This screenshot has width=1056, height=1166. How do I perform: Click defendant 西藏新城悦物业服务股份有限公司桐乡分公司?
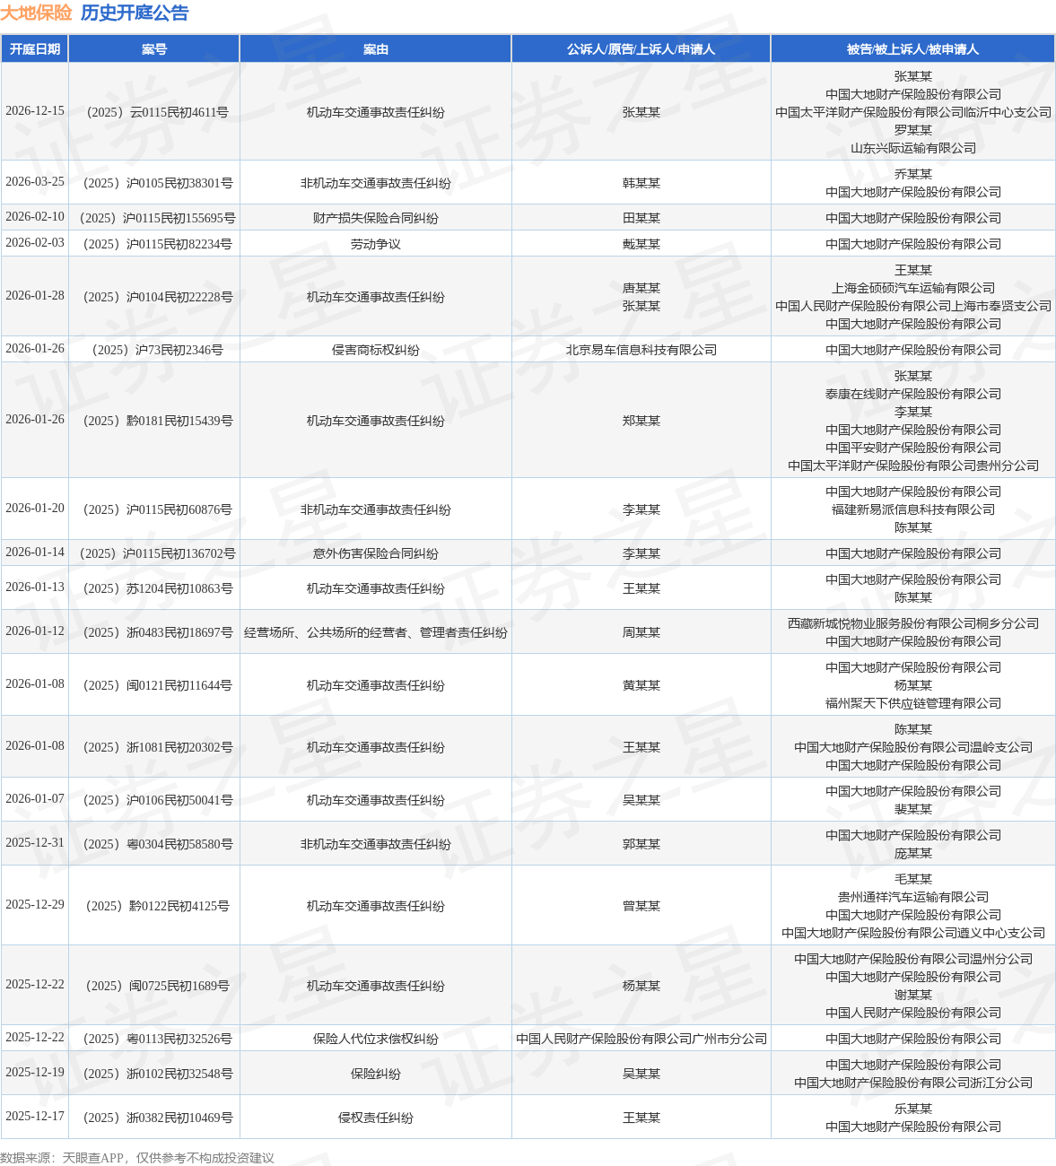[913, 623]
